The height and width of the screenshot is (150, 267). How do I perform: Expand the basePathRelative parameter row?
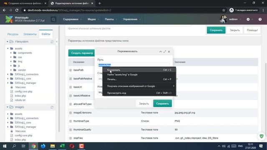click(71, 79)
